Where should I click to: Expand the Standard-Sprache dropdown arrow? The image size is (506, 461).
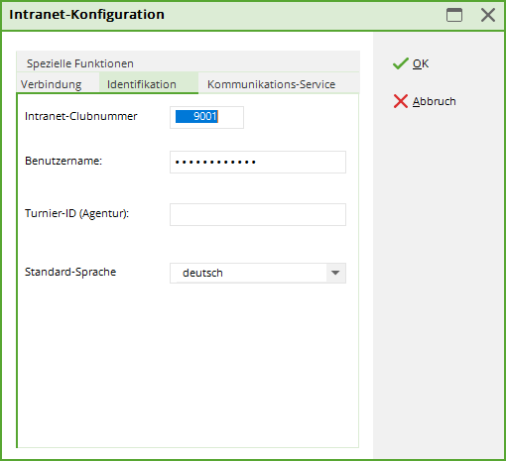point(335,273)
